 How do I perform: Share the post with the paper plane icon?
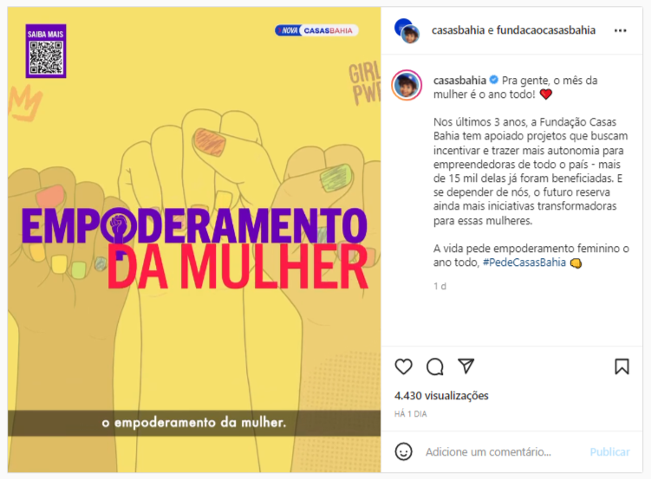(x=465, y=366)
